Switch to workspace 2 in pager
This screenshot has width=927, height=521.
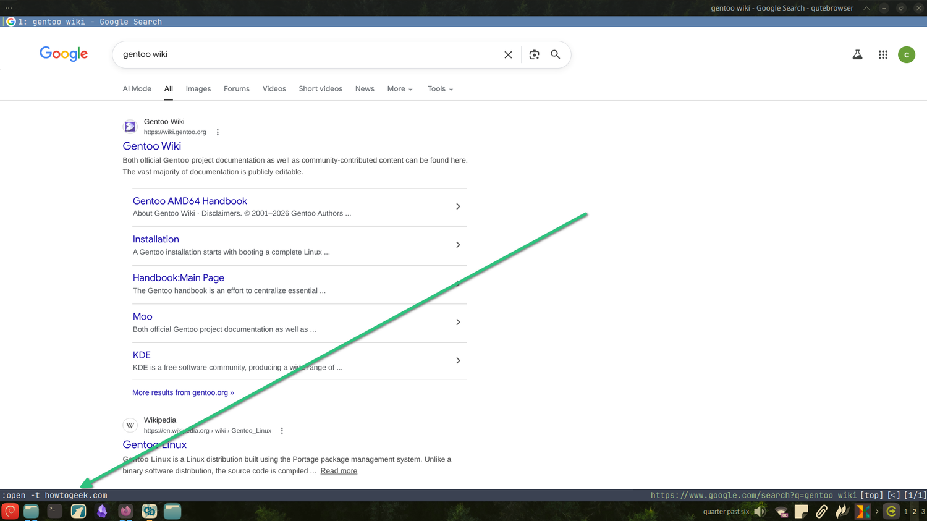point(915,512)
